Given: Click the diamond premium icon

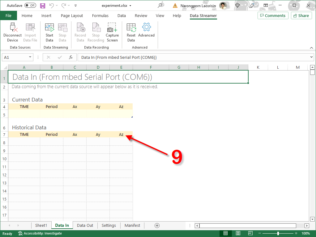Looking at the screenshot, I should coord(237,6).
